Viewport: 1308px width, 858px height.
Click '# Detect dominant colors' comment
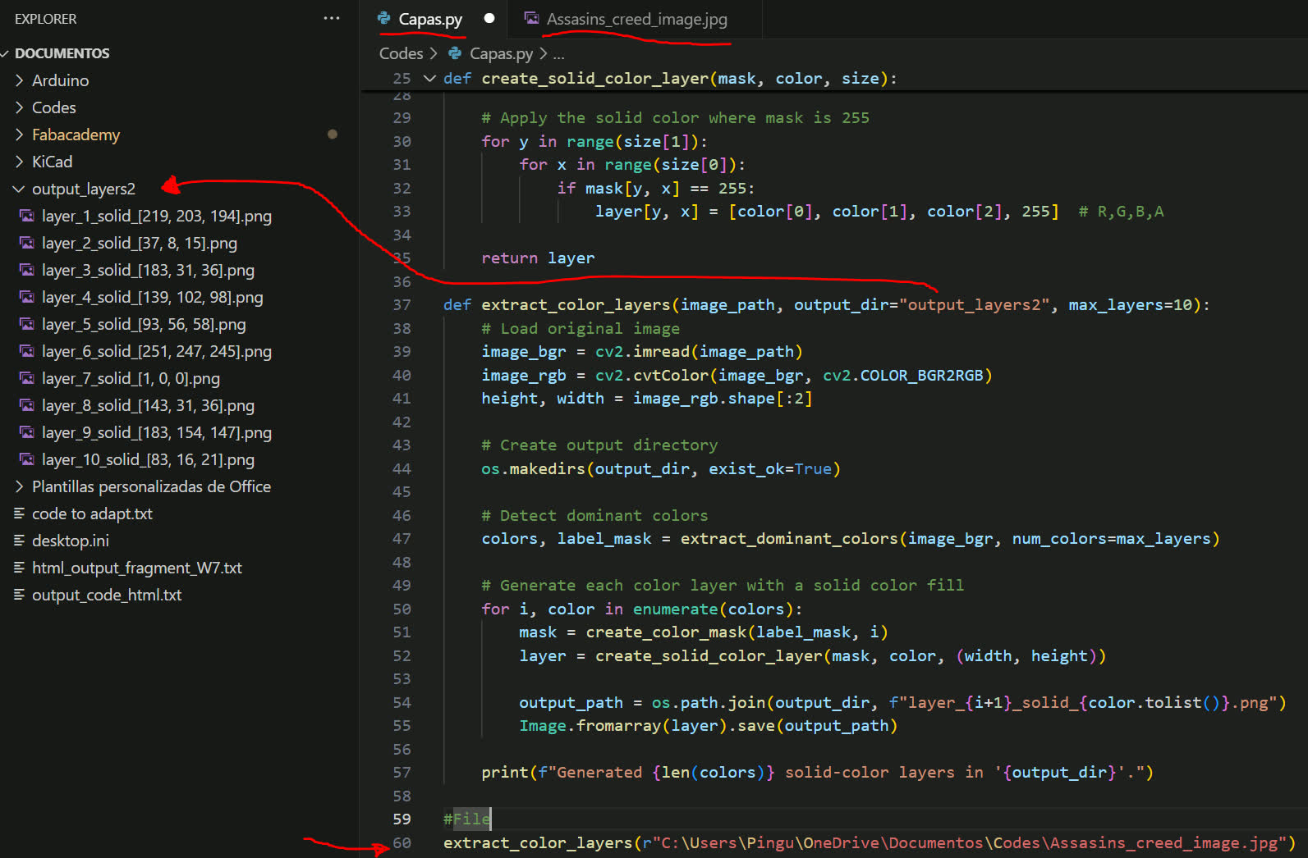[x=594, y=515]
